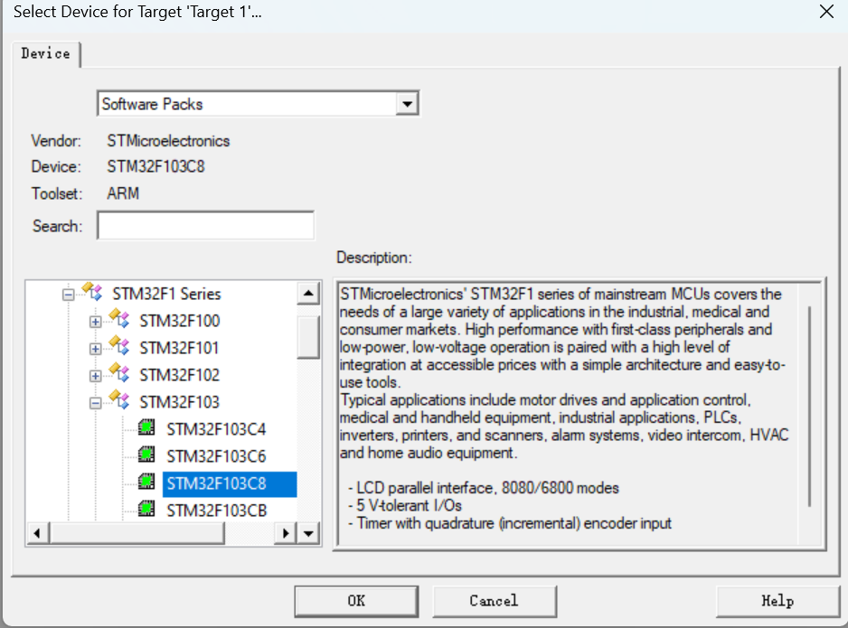
Task: Click the device tree vertical scrollbar thumb
Action: pyautogui.click(x=308, y=338)
